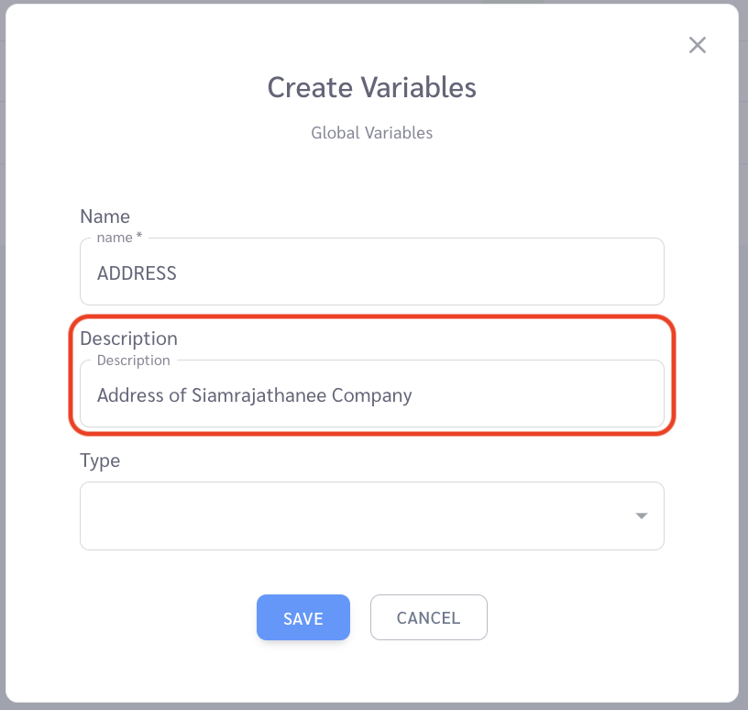Screen dimensions: 748x710
Task: Click the ADDRESS text in name field
Action: coord(137,273)
